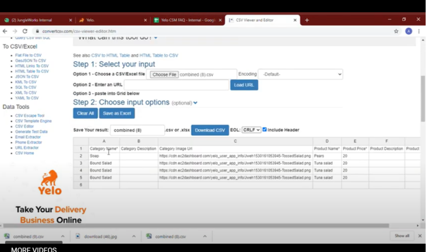Screen dimensions: 430x252
Task: Open the Encoding dropdown
Action: point(300,74)
